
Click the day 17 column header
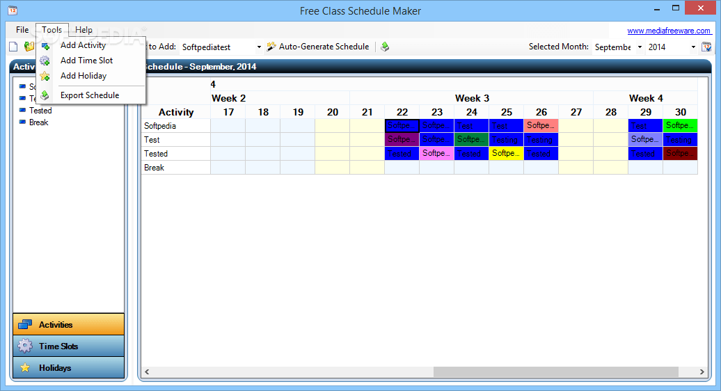[x=228, y=112]
